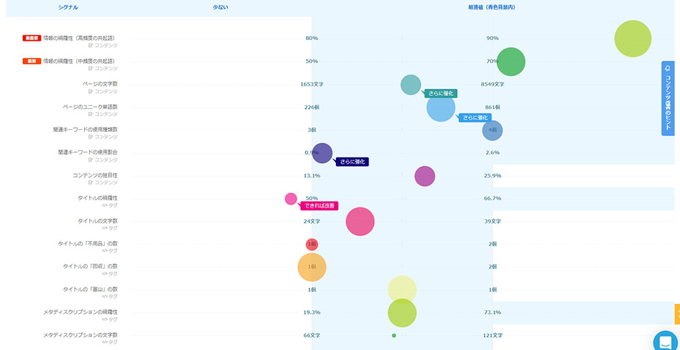Click the 最適値（青色背景内） column header
This screenshot has height=350, width=680.
pyautogui.click(x=492, y=7)
